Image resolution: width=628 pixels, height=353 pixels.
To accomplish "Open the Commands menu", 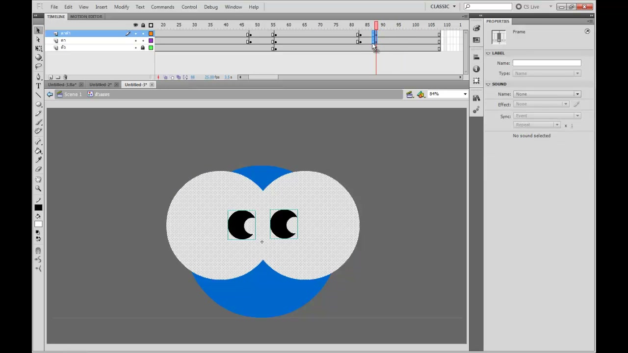I will tap(162, 7).
